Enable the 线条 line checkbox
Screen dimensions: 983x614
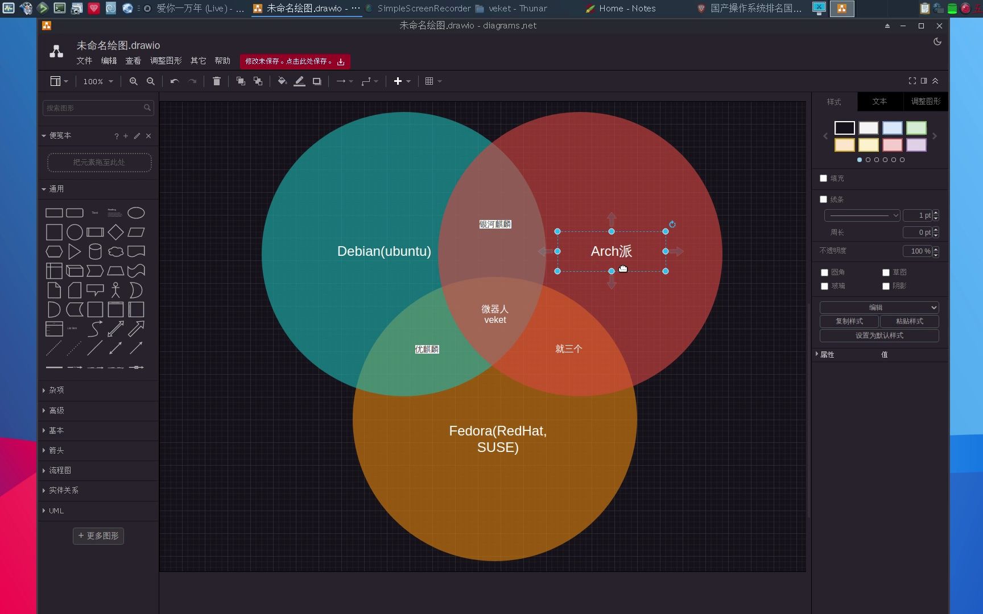point(823,200)
